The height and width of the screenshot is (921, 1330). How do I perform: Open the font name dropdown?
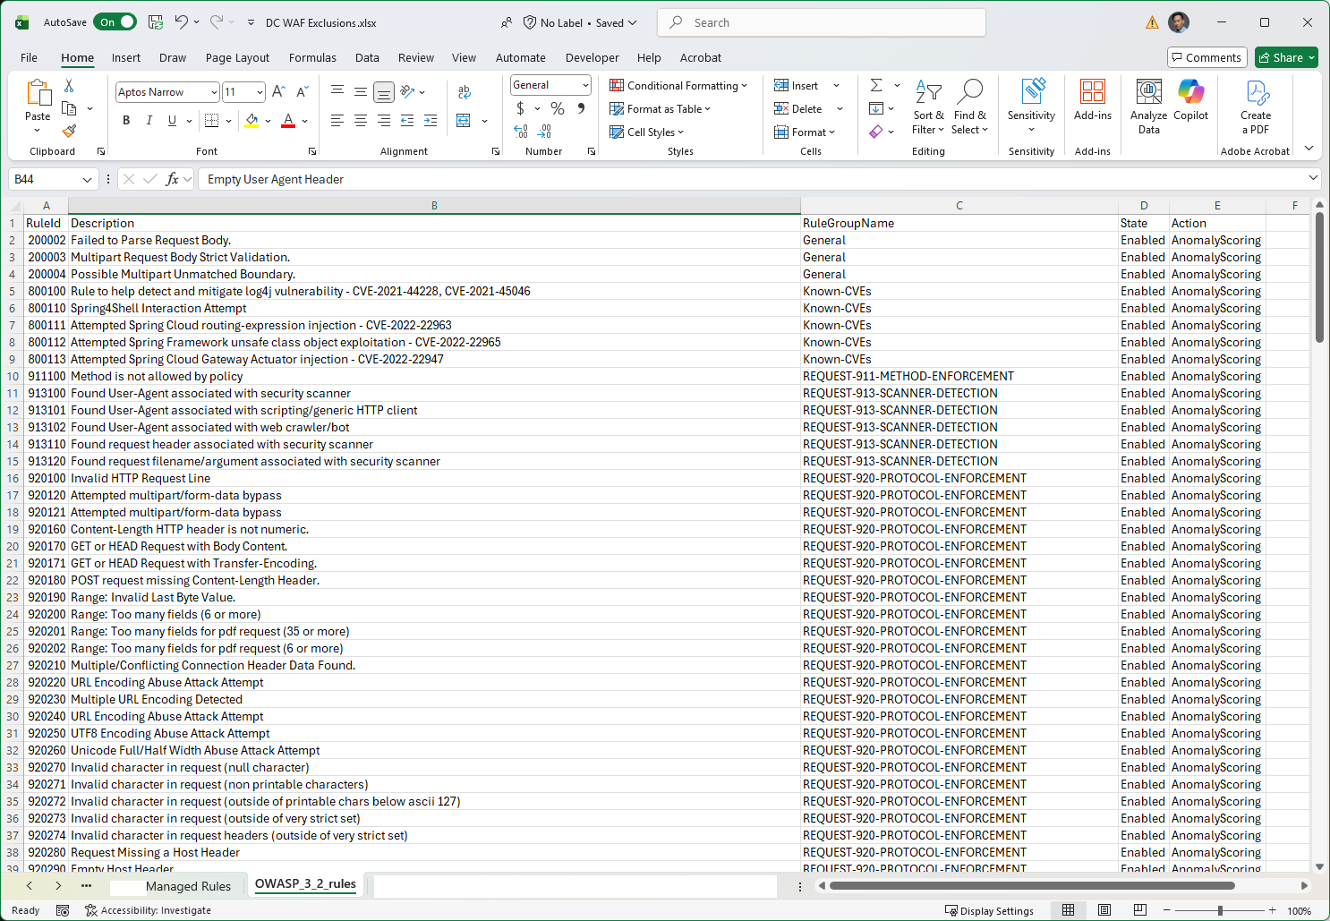[x=214, y=92]
